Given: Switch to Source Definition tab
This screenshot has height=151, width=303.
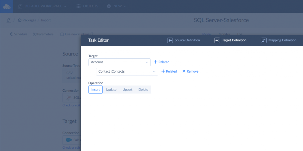Looking at the screenshot, I should click(x=183, y=40).
